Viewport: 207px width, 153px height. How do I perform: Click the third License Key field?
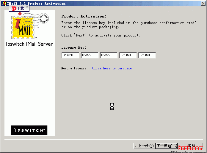109,55
